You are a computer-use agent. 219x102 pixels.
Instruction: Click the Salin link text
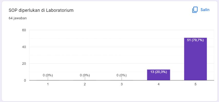tap(205, 10)
